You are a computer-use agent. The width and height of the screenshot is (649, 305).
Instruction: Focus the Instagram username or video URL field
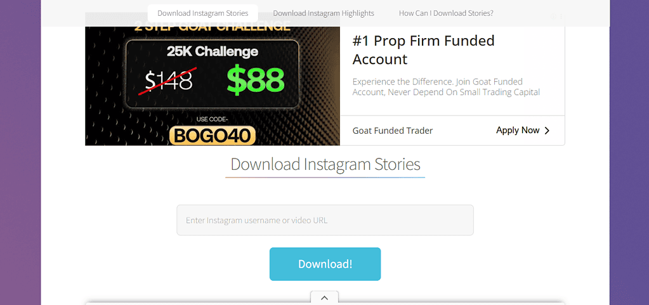[325, 220]
